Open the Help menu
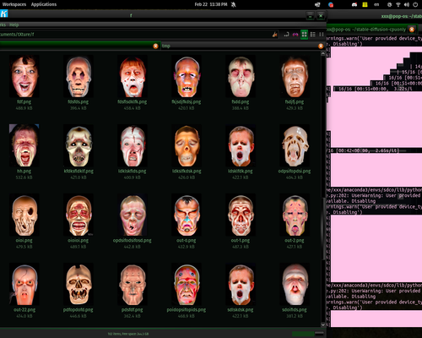 click(x=14, y=25)
